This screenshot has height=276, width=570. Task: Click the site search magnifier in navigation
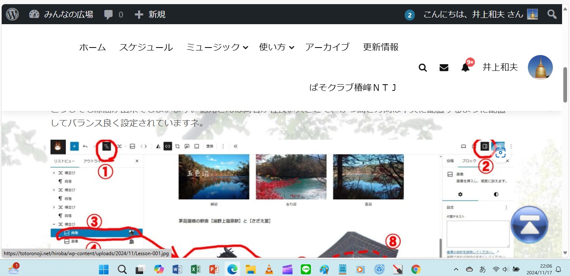pyautogui.click(x=423, y=68)
